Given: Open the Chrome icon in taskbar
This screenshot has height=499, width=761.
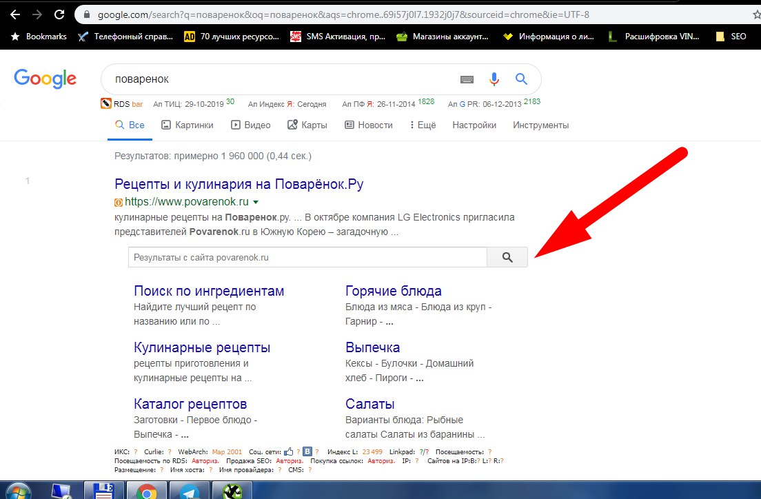Looking at the screenshot, I should click(145, 491).
